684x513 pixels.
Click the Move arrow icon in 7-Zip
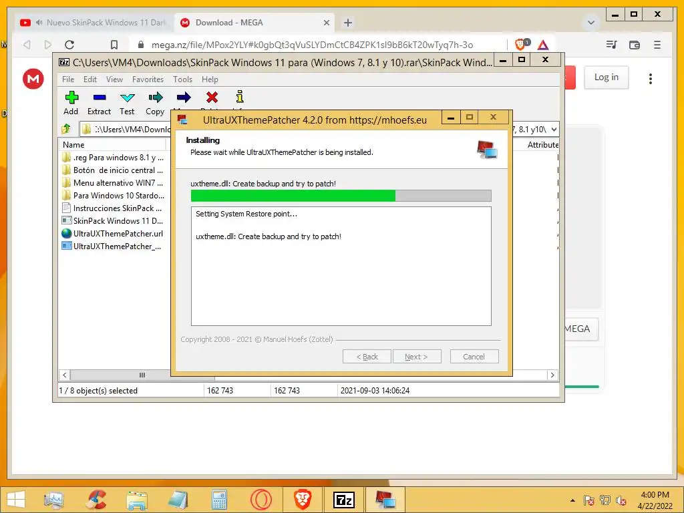[x=184, y=98]
